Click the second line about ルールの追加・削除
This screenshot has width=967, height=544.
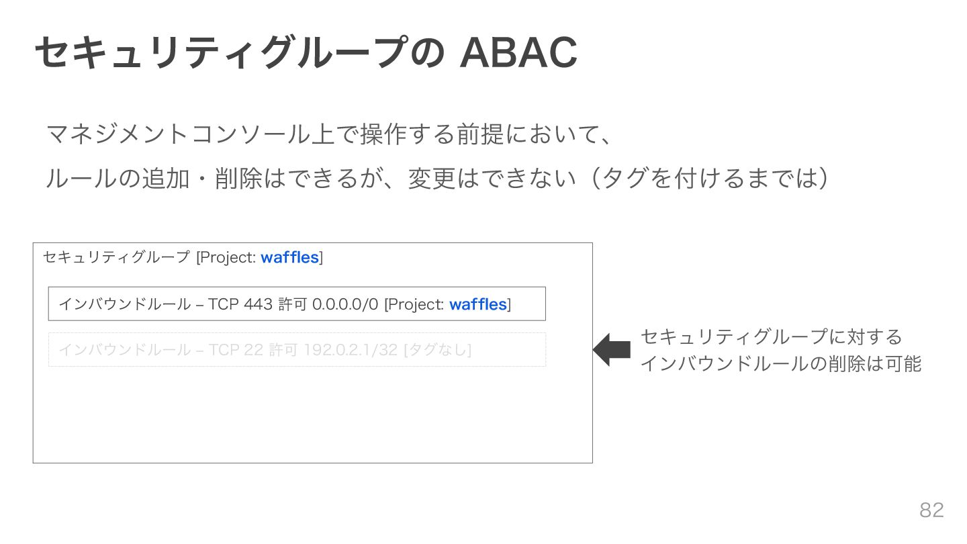pyautogui.click(x=436, y=178)
